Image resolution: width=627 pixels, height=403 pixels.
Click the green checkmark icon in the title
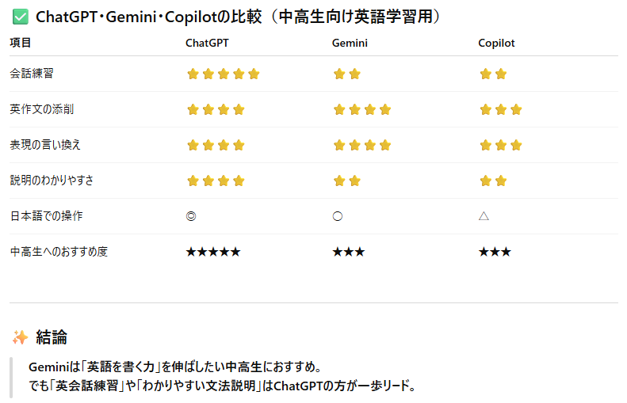click(20, 17)
